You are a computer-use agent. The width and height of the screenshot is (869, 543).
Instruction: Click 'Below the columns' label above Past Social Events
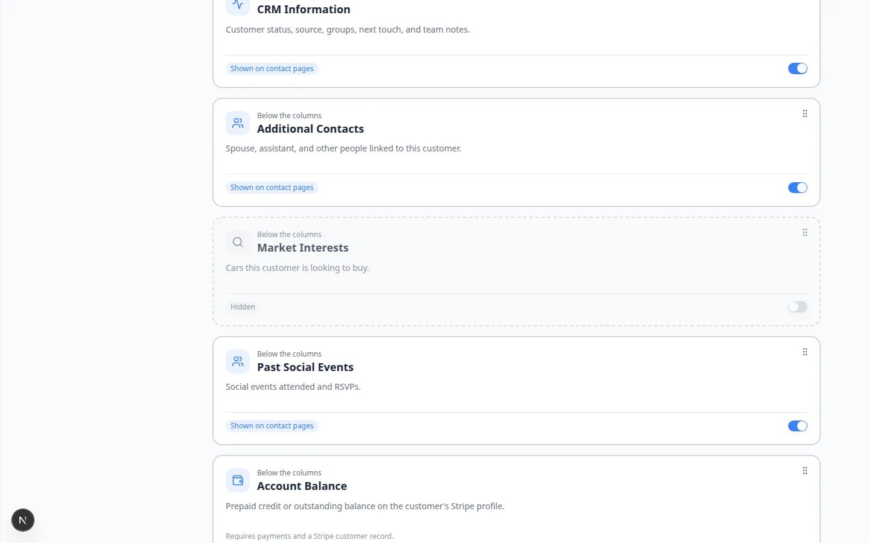click(x=289, y=354)
